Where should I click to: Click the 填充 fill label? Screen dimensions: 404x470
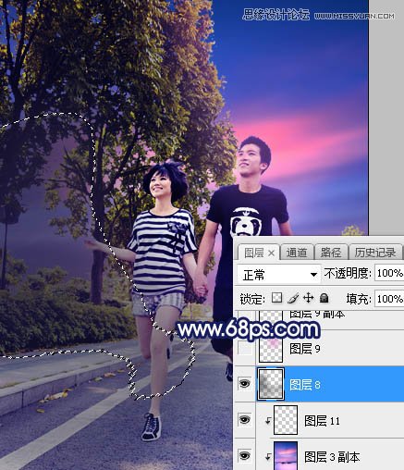click(359, 299)
